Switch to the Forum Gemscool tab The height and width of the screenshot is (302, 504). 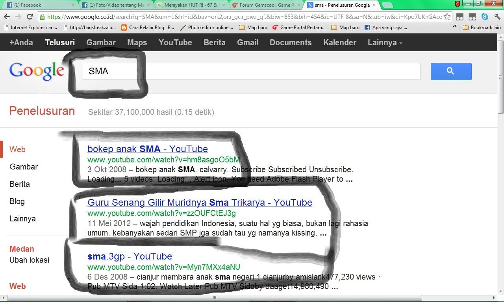pos(265,5)
